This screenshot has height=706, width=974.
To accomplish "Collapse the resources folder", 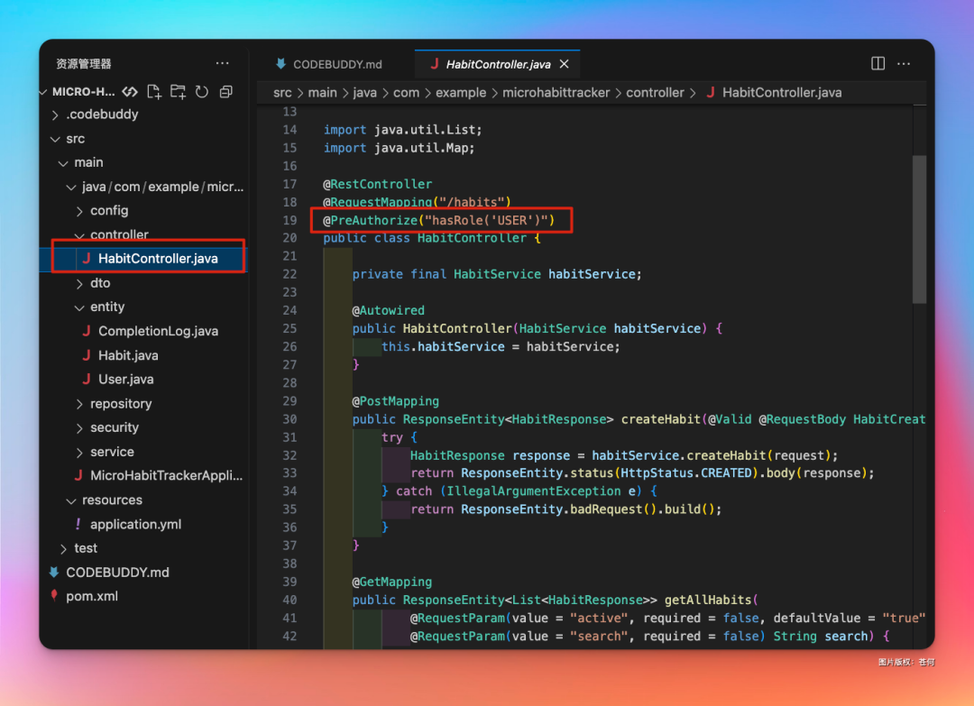I will coord(71,501).
